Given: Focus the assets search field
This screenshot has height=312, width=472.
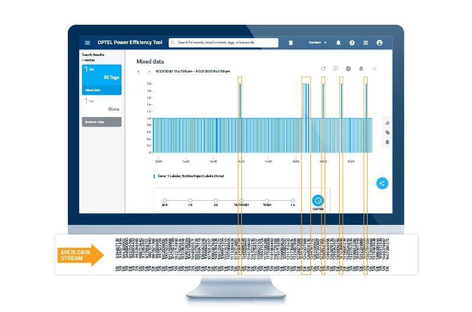Looking at the screenshot, I should click(224, 42).
